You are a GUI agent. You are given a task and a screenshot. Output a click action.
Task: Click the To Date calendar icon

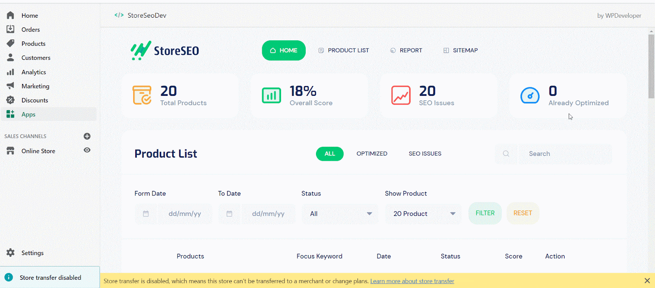(x=229, y=214)
